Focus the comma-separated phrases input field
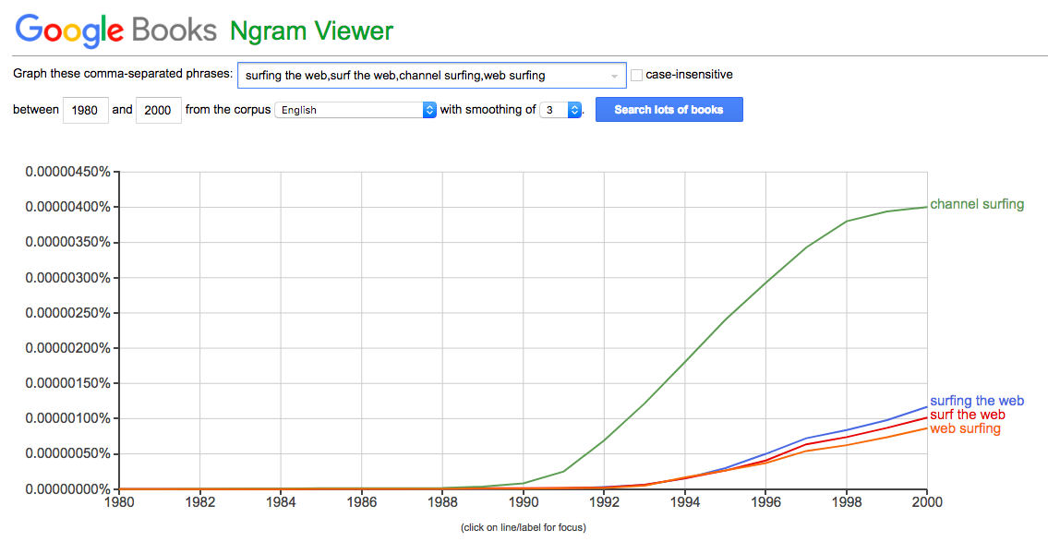This screenshot has width=1048, height=554. click(x=432, y=76)
